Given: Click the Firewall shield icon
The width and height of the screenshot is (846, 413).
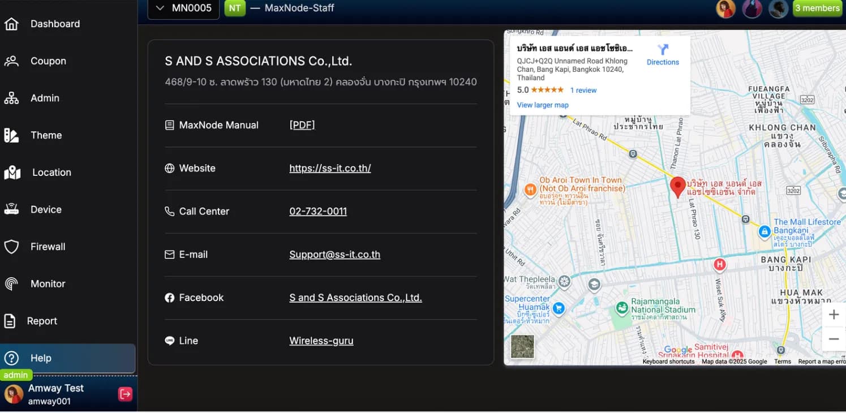Looking at the screenshot, I should (x=11, y=247).
